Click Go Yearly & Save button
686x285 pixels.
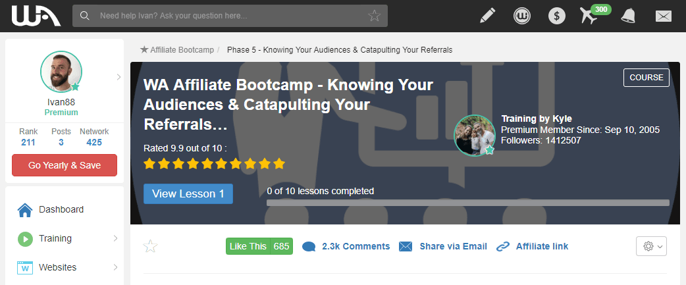point(65,165)
